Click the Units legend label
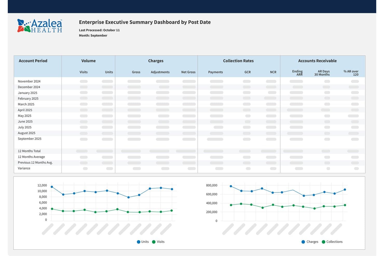The height and width of the screenshot is (256, 384). click(x=145, y=242)
